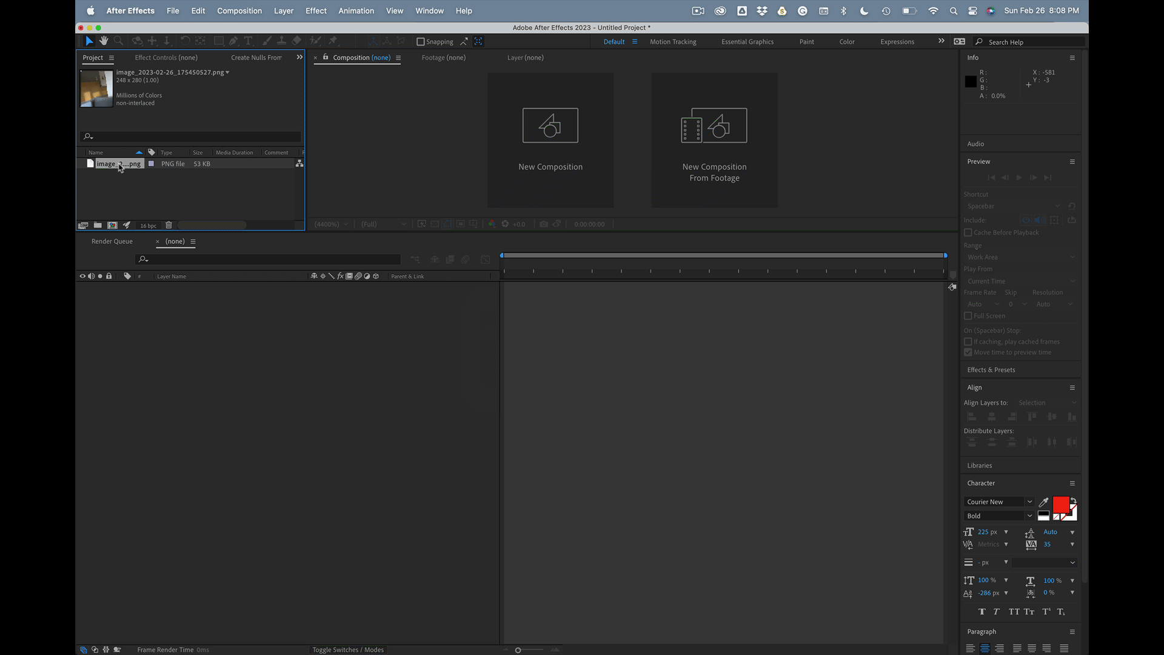Check Cache Before Playback option
This screenshot has width=1164, height=655.
(x=968, y=233)
